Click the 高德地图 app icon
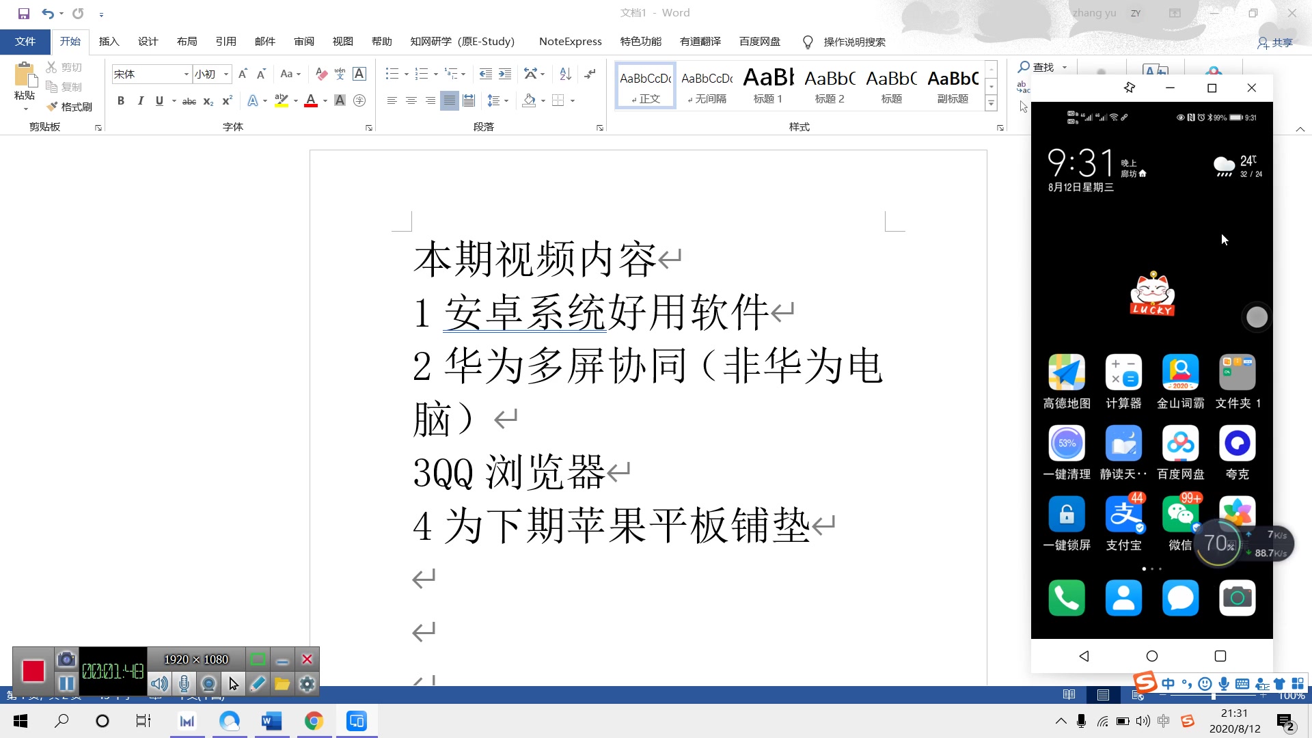 (1066, 372)
